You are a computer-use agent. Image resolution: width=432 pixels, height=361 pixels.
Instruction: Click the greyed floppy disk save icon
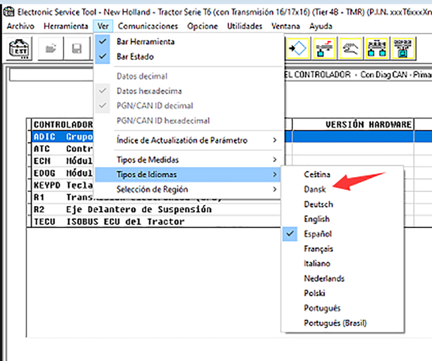[x=77, y=49]
